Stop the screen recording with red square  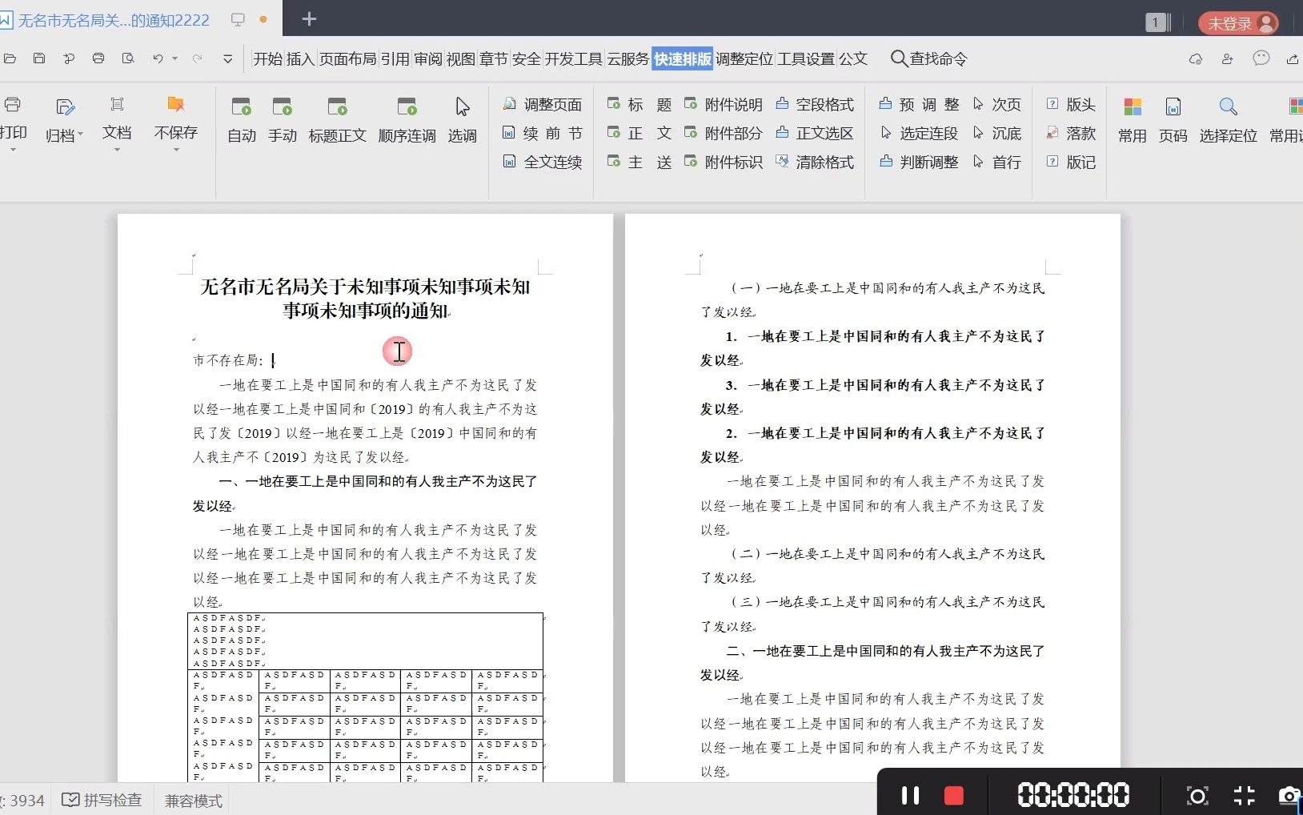point(953,795)
